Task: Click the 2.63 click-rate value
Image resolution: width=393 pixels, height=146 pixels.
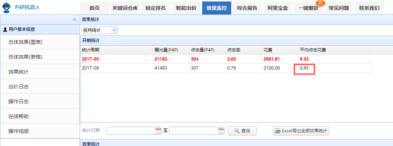Action: coord(232,59)
